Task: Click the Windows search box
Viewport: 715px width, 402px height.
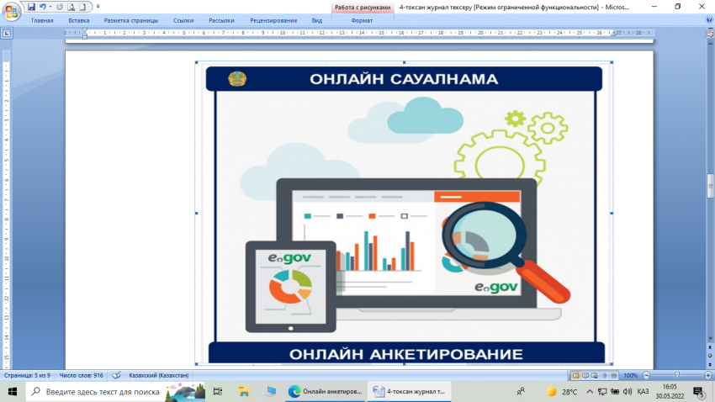Action: 101,392
